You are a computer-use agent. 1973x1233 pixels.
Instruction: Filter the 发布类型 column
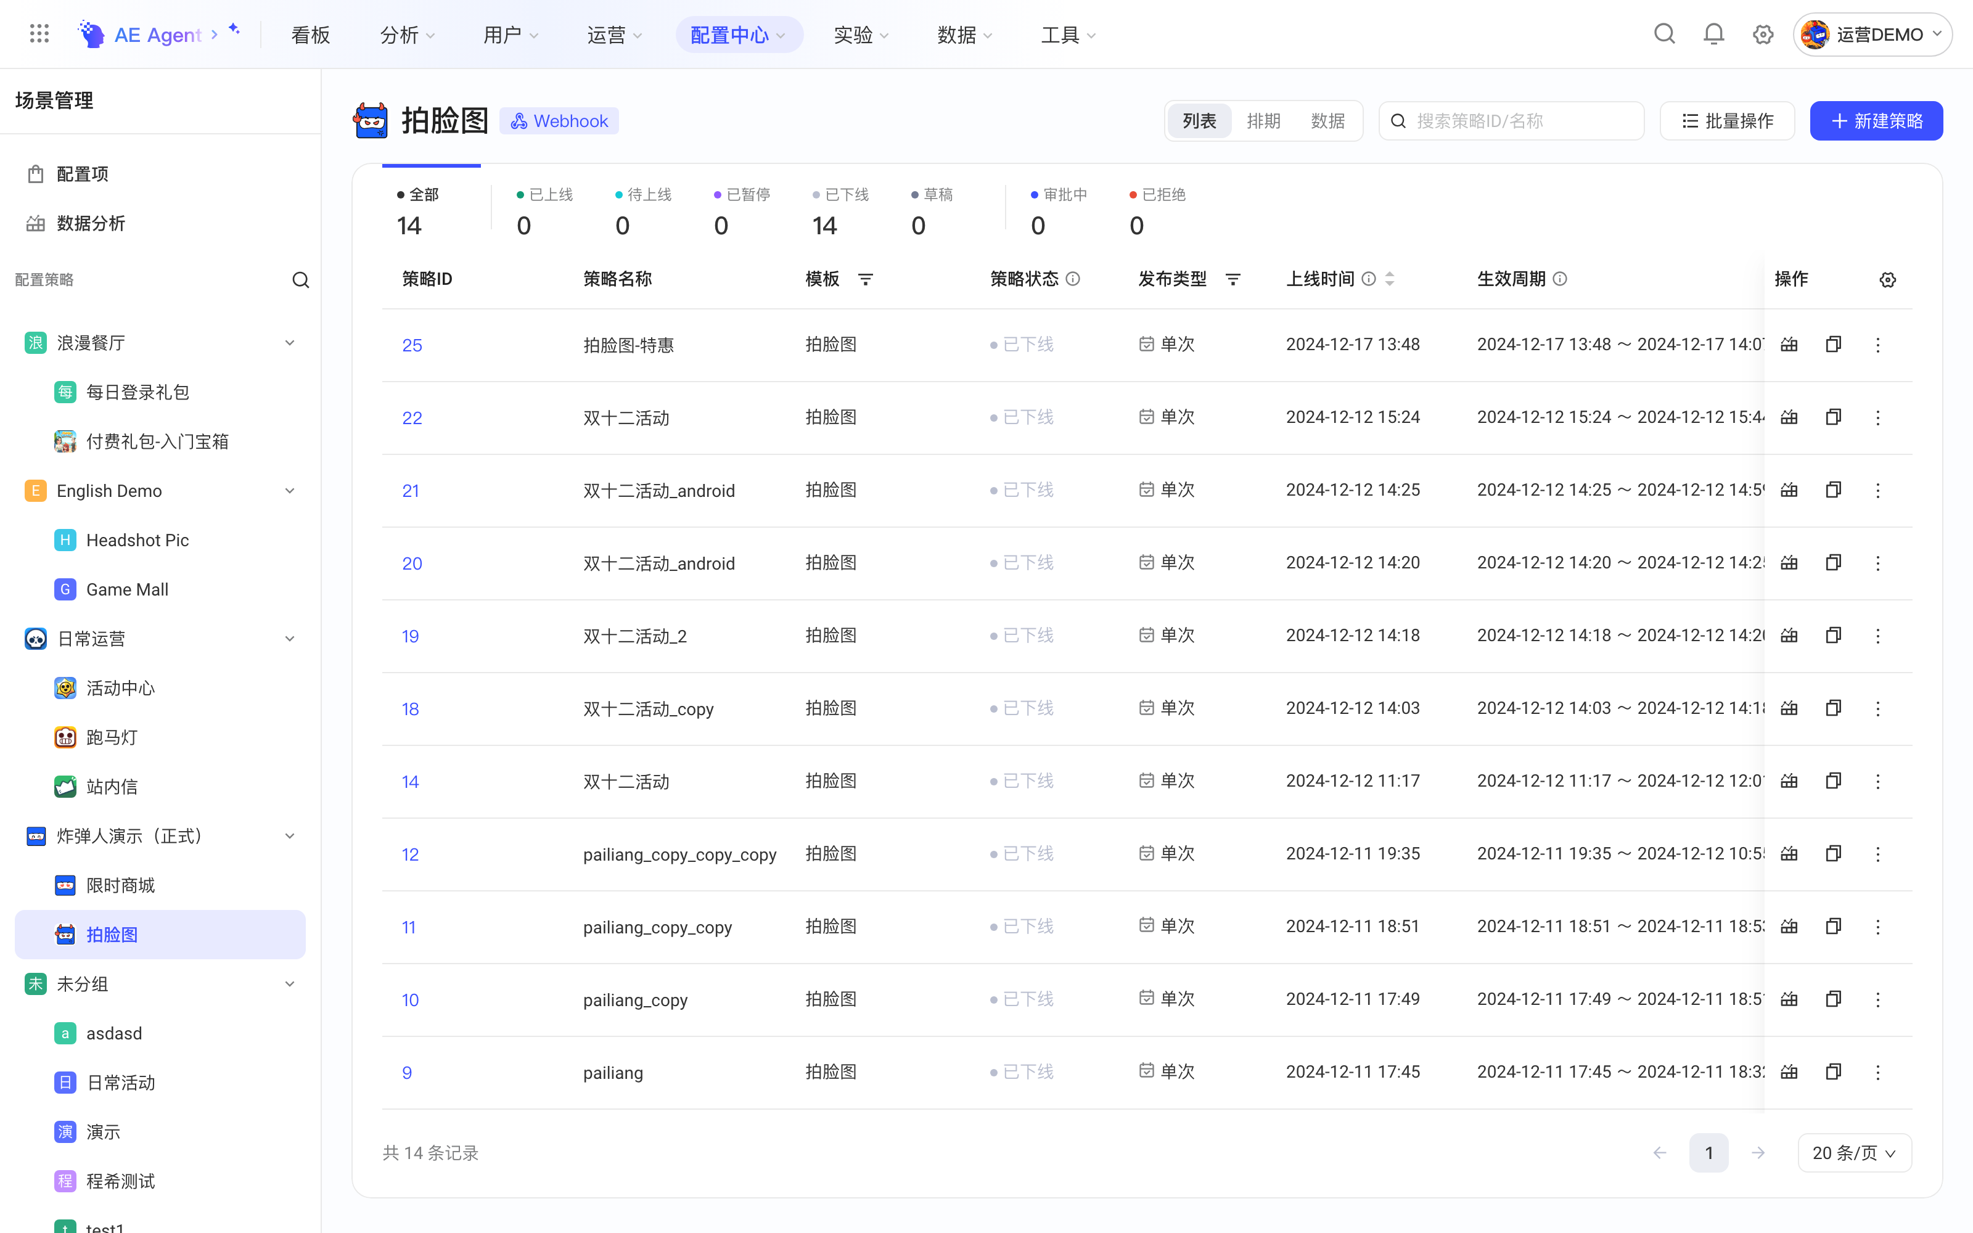coord(1233,279)
